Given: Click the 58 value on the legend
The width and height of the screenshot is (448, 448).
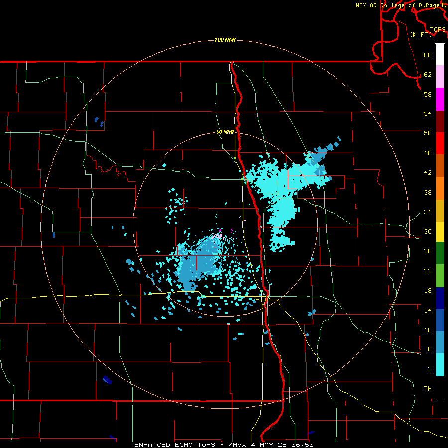Looking at the screenshot, I should click(x=428, y=94).
